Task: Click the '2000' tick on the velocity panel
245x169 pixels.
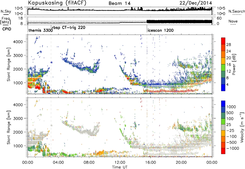Action: click(x=18, y=132)
